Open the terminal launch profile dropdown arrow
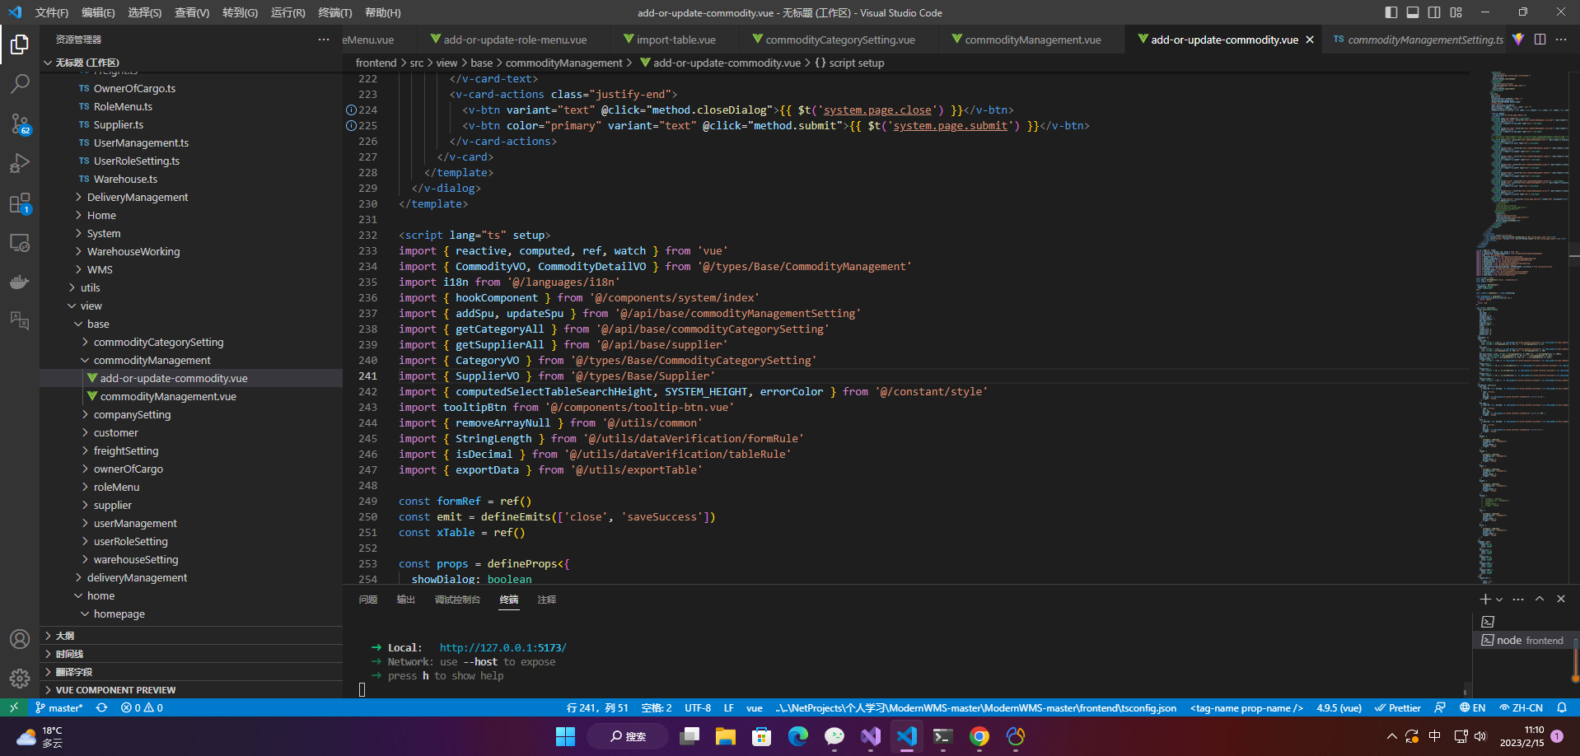This screenshot has height=756, width=1580. coord(1499,600)
